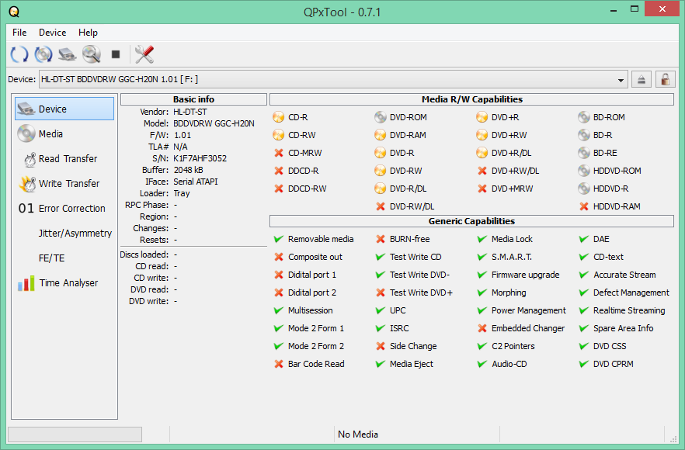Open the File menu
The width and height of the screenshot is (685, 450).
19,33
